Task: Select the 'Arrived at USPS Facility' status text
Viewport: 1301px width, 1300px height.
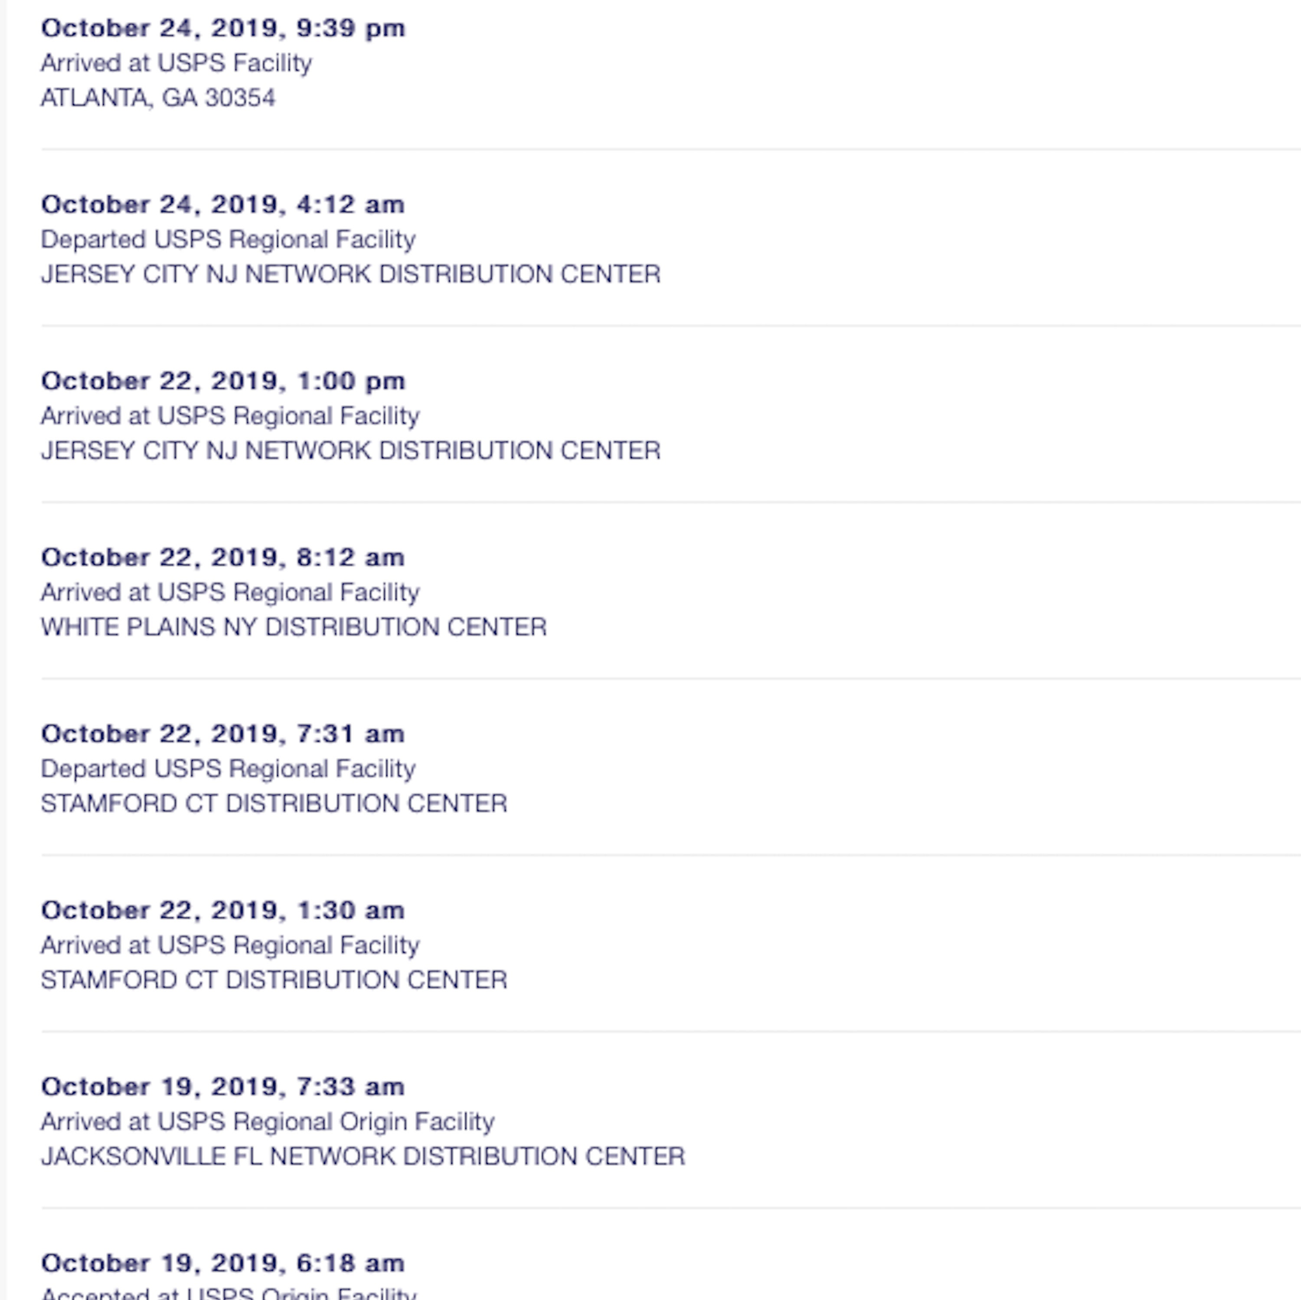Action: (177, 63)
